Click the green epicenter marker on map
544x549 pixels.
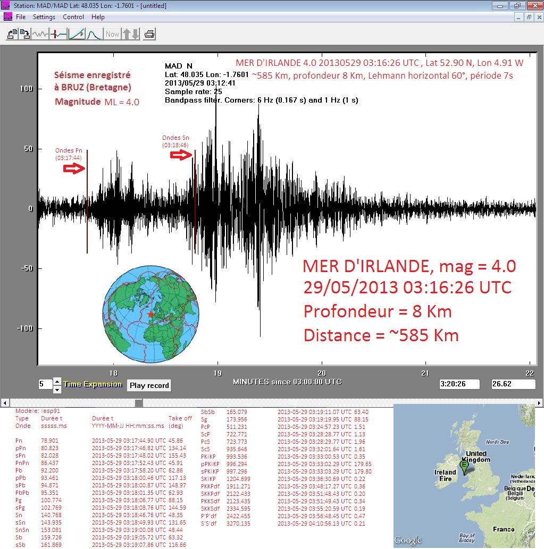click(464, 466)
